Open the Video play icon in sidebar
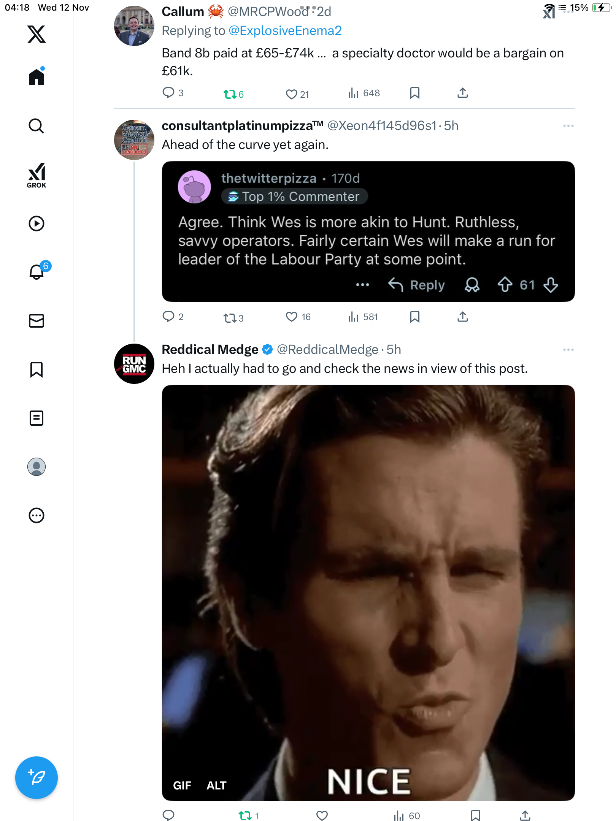 tap(37, 223)
